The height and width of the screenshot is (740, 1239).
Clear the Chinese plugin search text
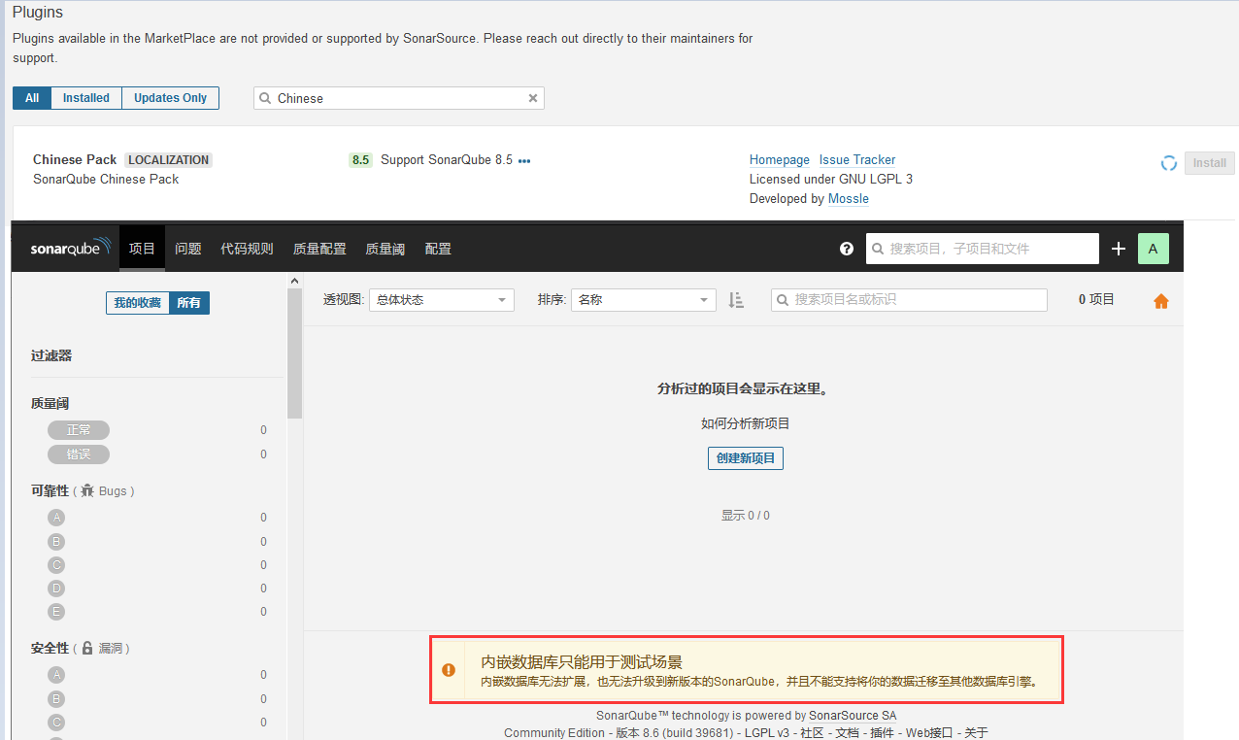pos(532,98)
